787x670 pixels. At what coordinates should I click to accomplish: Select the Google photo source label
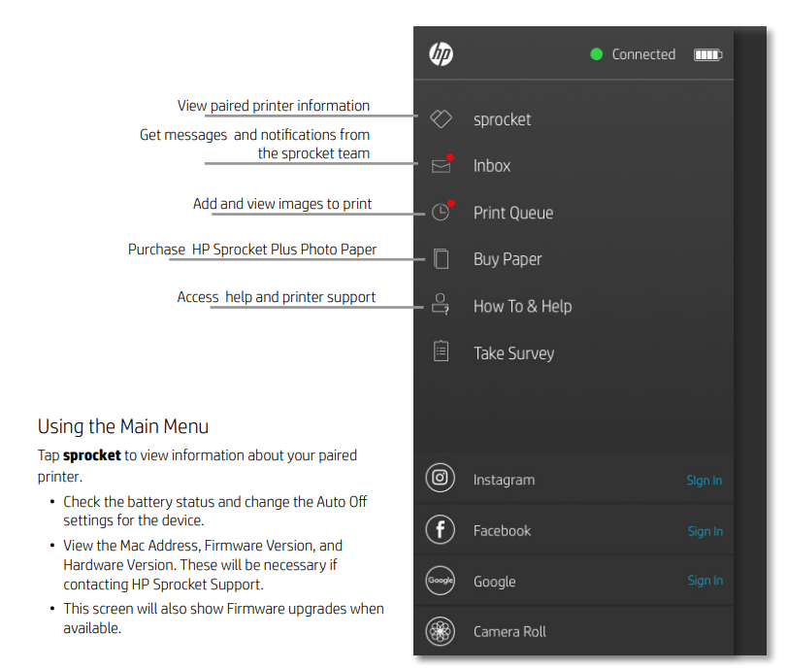pos(494,582)
